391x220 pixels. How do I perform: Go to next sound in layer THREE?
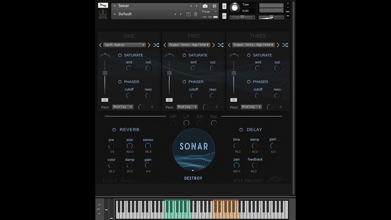tap(278, 45)
